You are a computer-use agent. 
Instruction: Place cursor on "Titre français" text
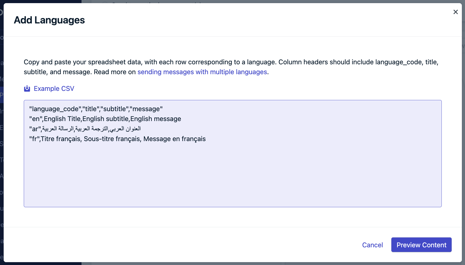point(61,139)
